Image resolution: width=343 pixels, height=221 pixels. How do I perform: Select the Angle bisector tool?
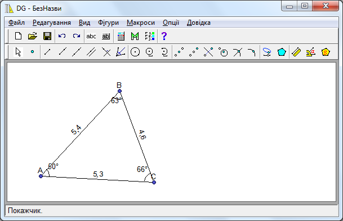[121, 52]
